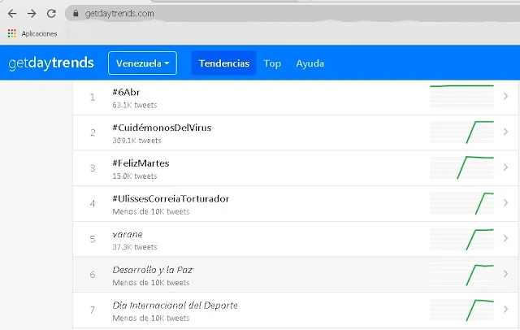Expand #CuidémonosDelVirus row chevron arrow
Viewport: 520px width, 330px height.
coord(505,132)
